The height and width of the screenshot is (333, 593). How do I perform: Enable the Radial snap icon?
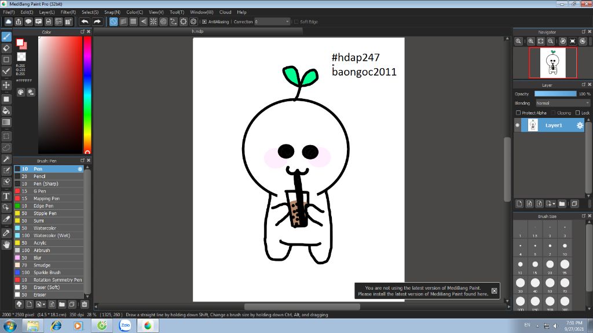coord(153,21)
